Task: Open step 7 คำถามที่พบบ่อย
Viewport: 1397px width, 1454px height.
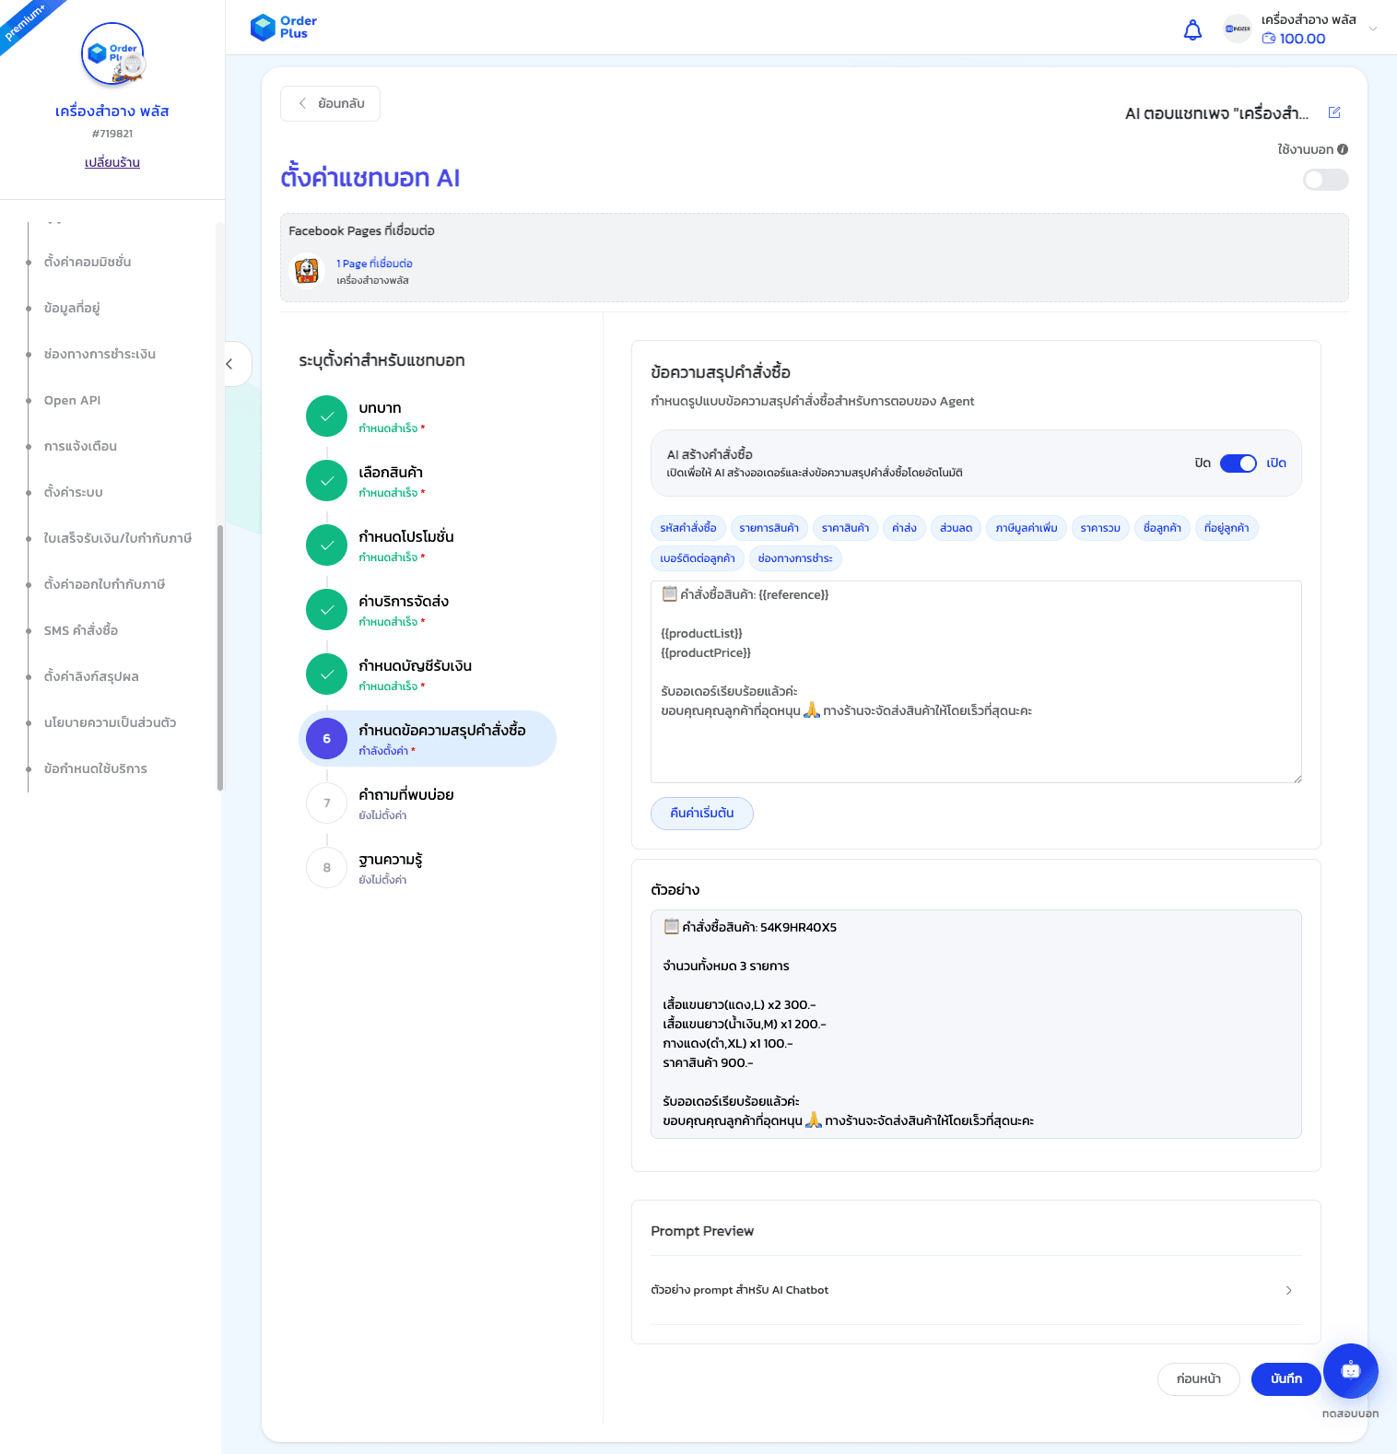Action: tap(428, 803)
